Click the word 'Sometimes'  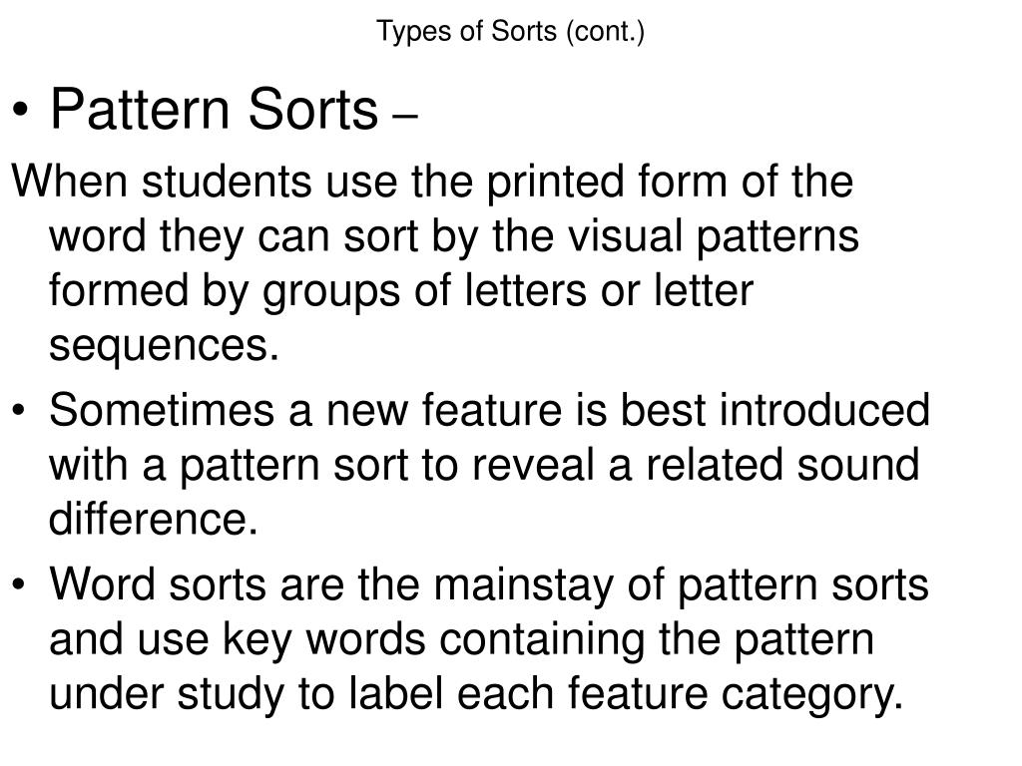click(162, 410)
